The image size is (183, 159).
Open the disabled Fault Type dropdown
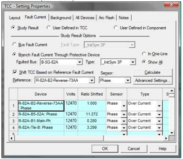tap(132, 45)
